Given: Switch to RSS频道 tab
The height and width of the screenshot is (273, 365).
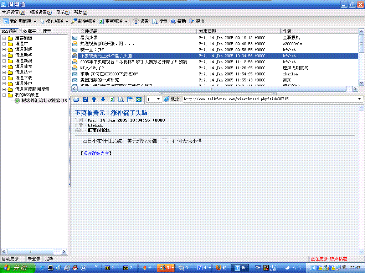Looking at the screenshot, I should pos(10,31).
